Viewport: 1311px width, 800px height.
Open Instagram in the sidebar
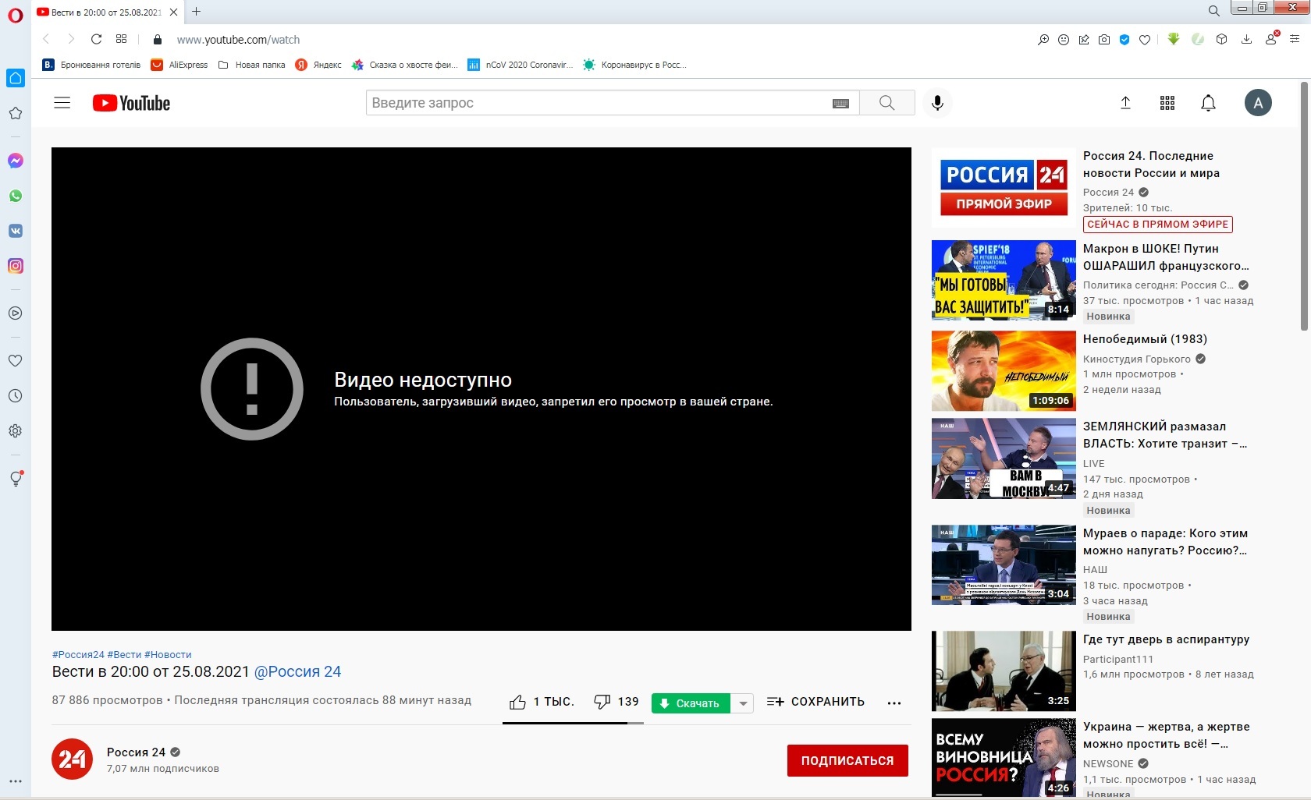pos(15,266)
